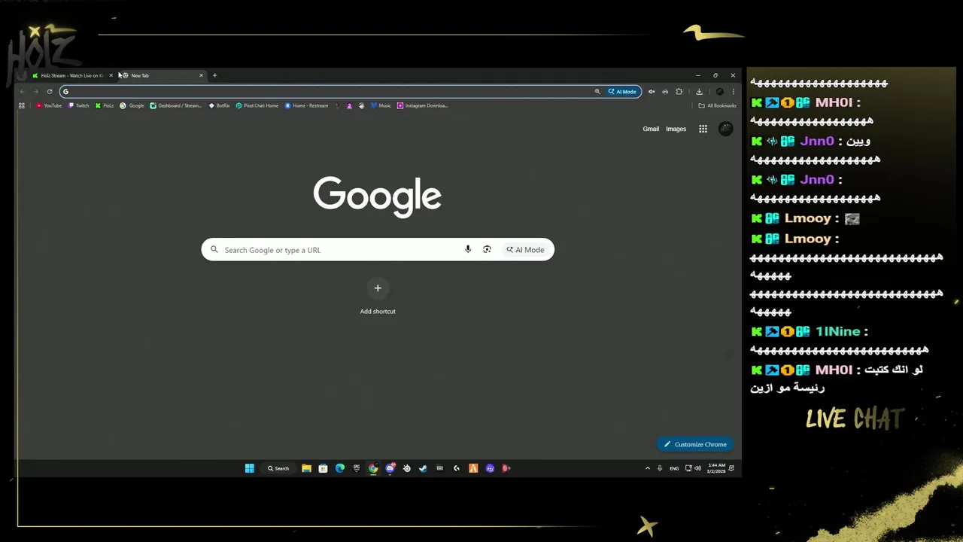Open the Google apps grid

(703, 129)
